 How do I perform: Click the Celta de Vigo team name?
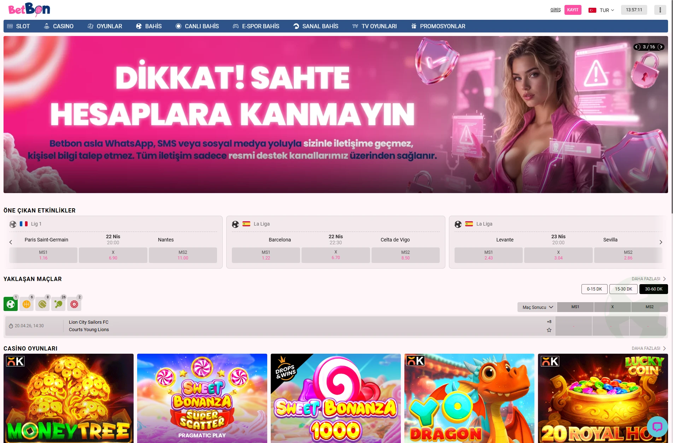pos(395,240)
